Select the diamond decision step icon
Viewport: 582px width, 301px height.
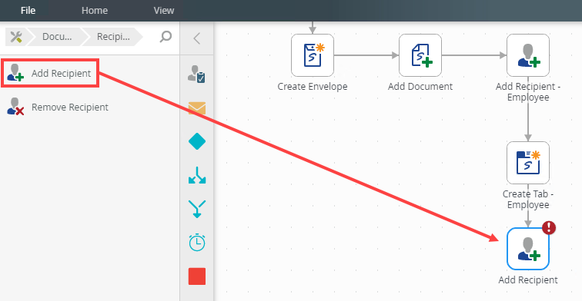197,141
